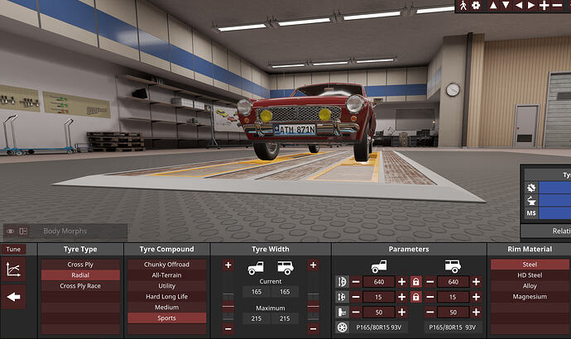Select Cross Ply Race tyre type

pos(80,286)
